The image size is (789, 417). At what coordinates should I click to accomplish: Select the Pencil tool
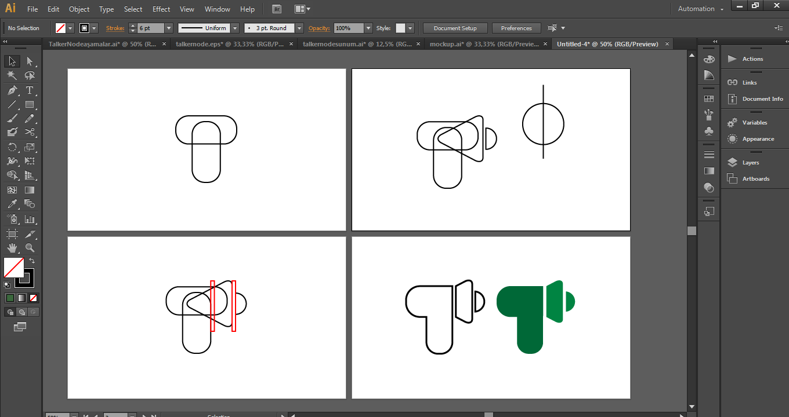tap(30, 118)
